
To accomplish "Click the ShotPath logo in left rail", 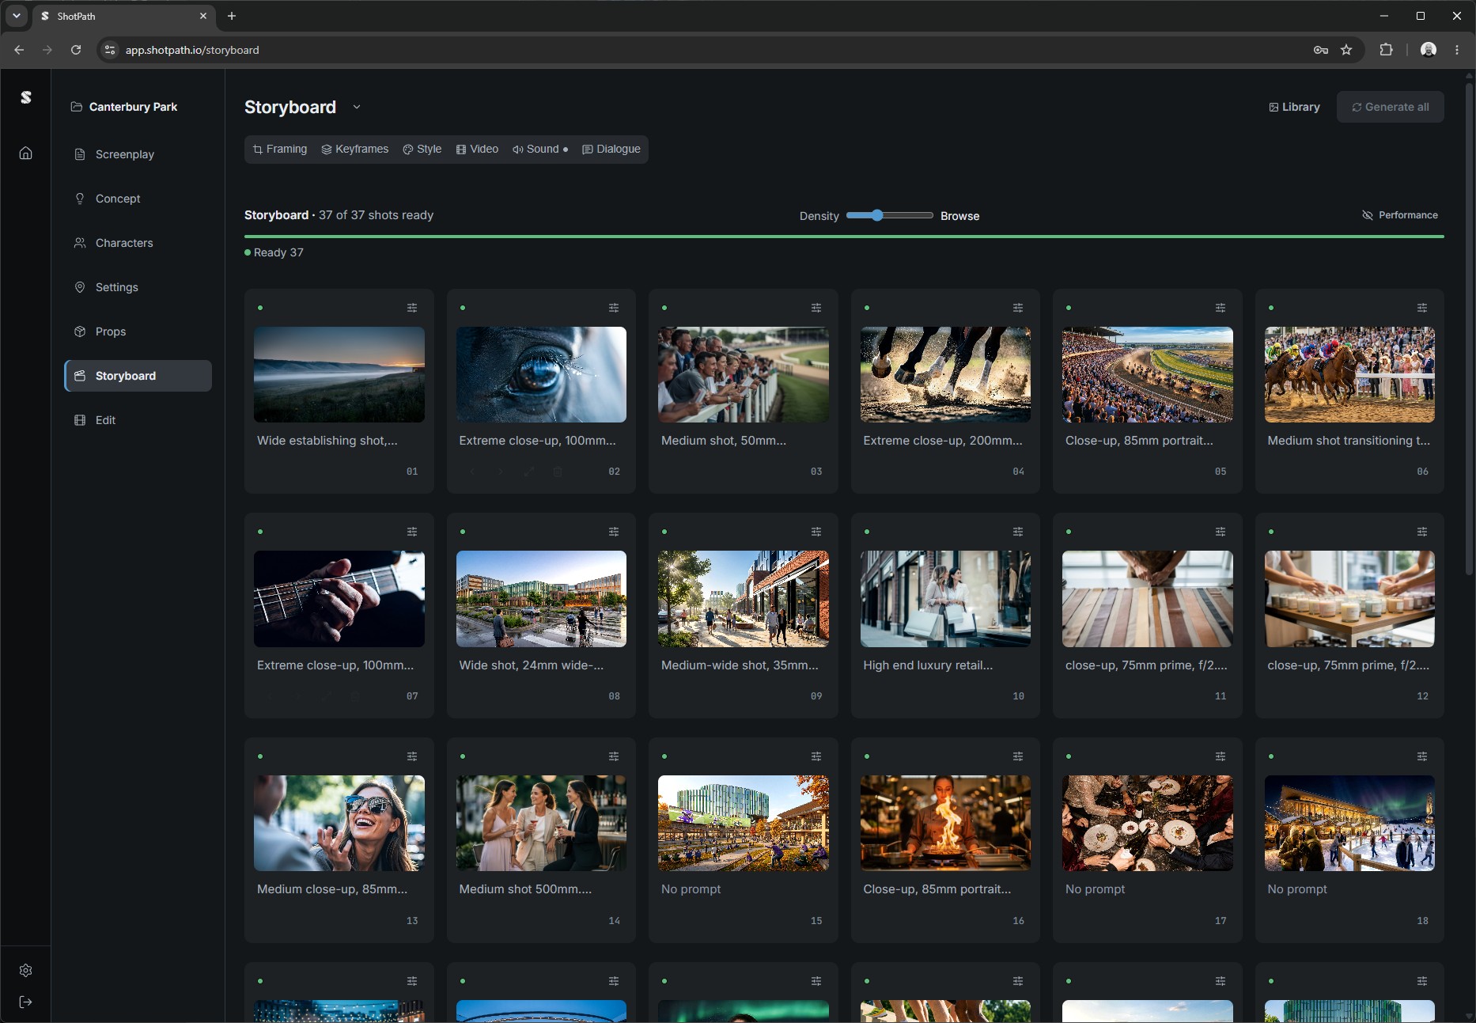I will (26, 97).
